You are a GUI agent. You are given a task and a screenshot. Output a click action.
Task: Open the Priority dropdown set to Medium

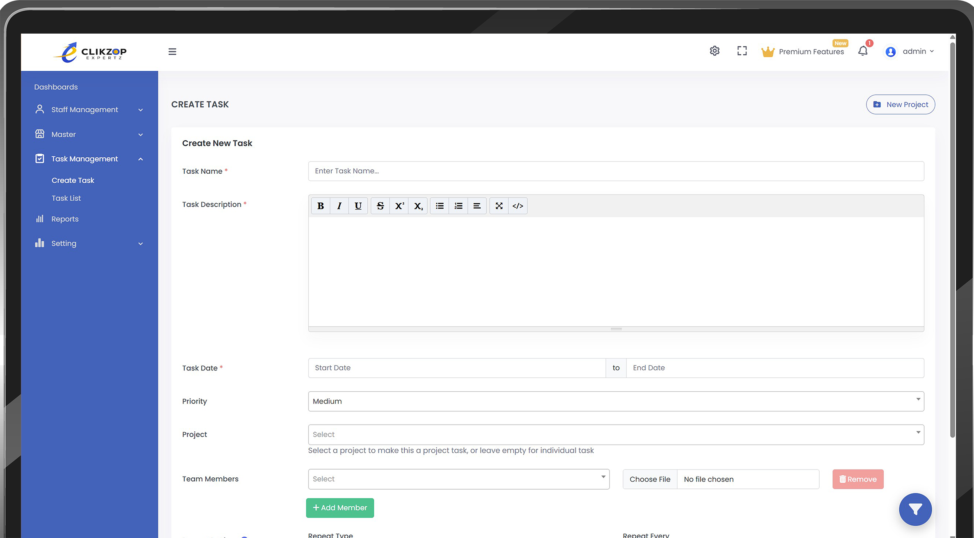pyautogui.click(x=615, y=401)
